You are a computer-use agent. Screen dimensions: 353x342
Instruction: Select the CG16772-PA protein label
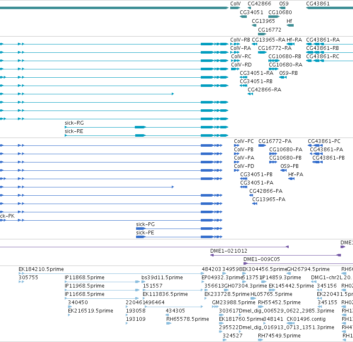[x=275, y=141]
